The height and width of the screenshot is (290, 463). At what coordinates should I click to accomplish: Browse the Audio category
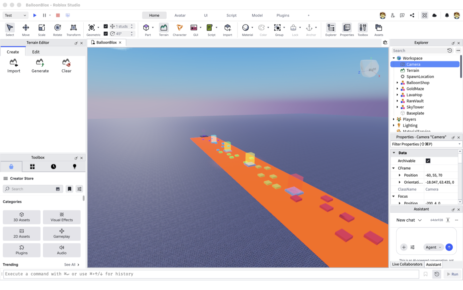62,250
